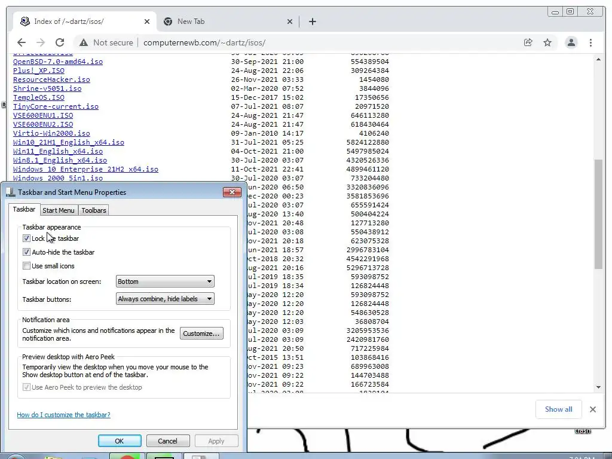Download Win10_21H1_English_x64.iso
The height and width of the screenshot is (459, 612).
(x=69, y=142)
